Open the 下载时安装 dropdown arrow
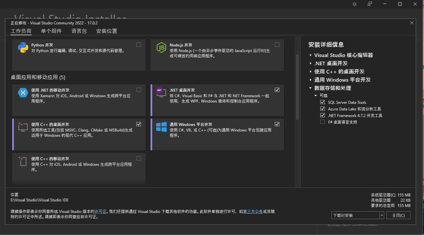The width and height of the screenshot is (424, 235). [382, 215]
